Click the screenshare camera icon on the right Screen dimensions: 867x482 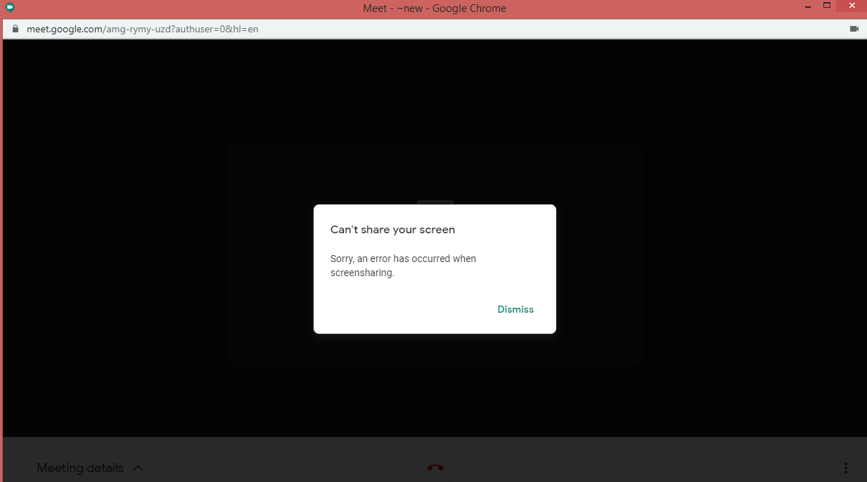[854, 29]
